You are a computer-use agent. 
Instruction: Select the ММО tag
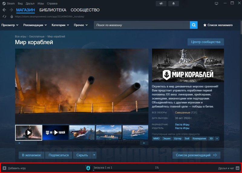(156, 139)
